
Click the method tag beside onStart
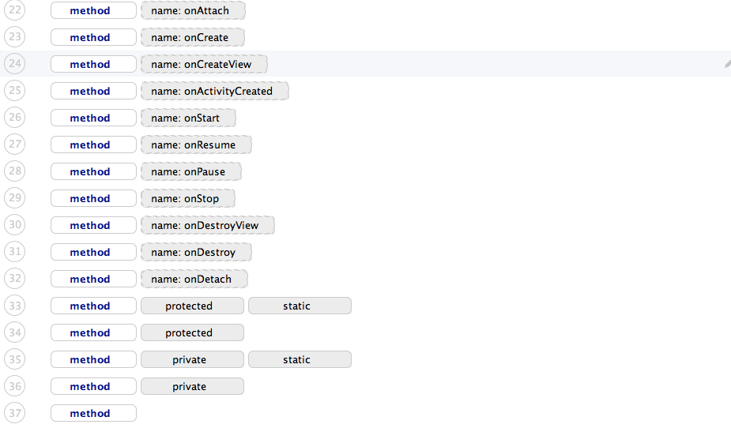[94, 118]
